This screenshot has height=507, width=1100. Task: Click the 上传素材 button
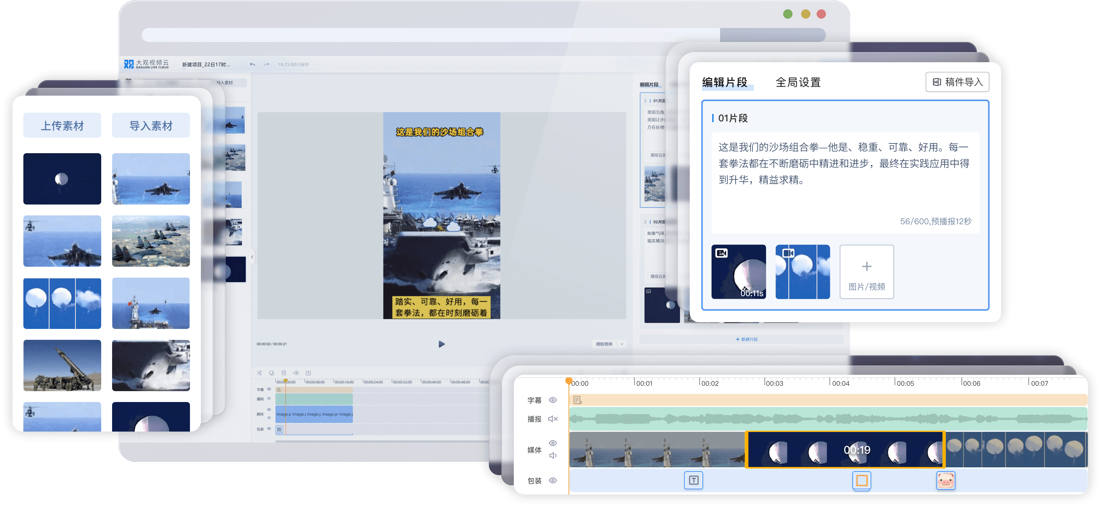(x=62, y=125)
